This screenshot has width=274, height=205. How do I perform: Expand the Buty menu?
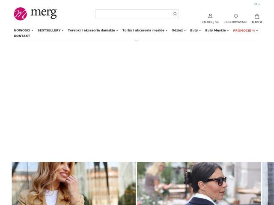point(195,30)
